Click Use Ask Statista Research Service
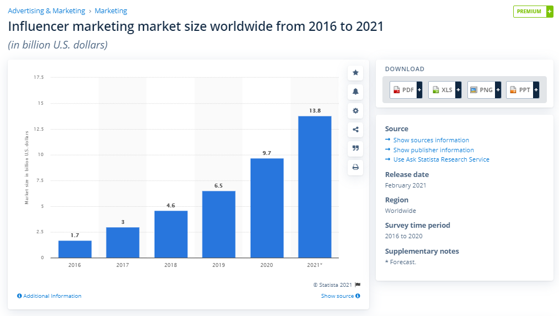559x316 pixels. pyautogui.click(x=441, y=159)
